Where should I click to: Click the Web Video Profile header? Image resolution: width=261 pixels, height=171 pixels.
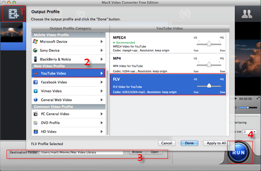pos(69,66)
